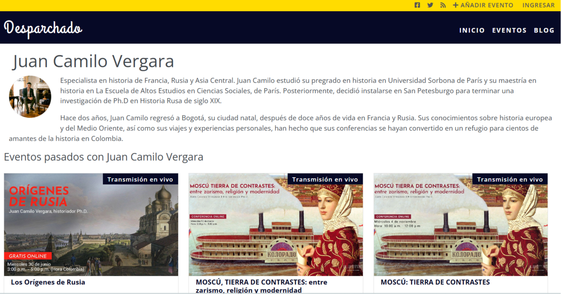Click 'Transmisión en vivo' badge on March Moscú card
Image resolution: width=561 pixels, height=294 pixels.
coord(325,179)
